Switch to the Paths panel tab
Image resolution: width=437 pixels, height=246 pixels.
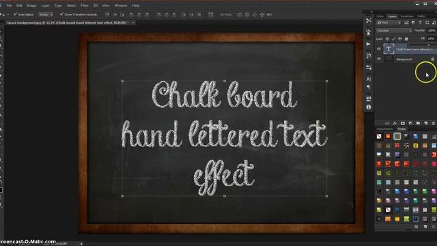coord(421,16)
